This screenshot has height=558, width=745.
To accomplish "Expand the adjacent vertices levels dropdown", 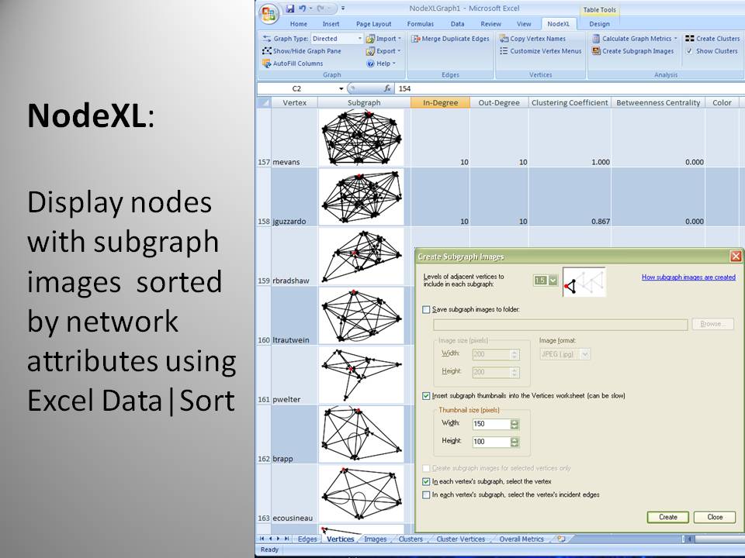I will click(553, 281).
